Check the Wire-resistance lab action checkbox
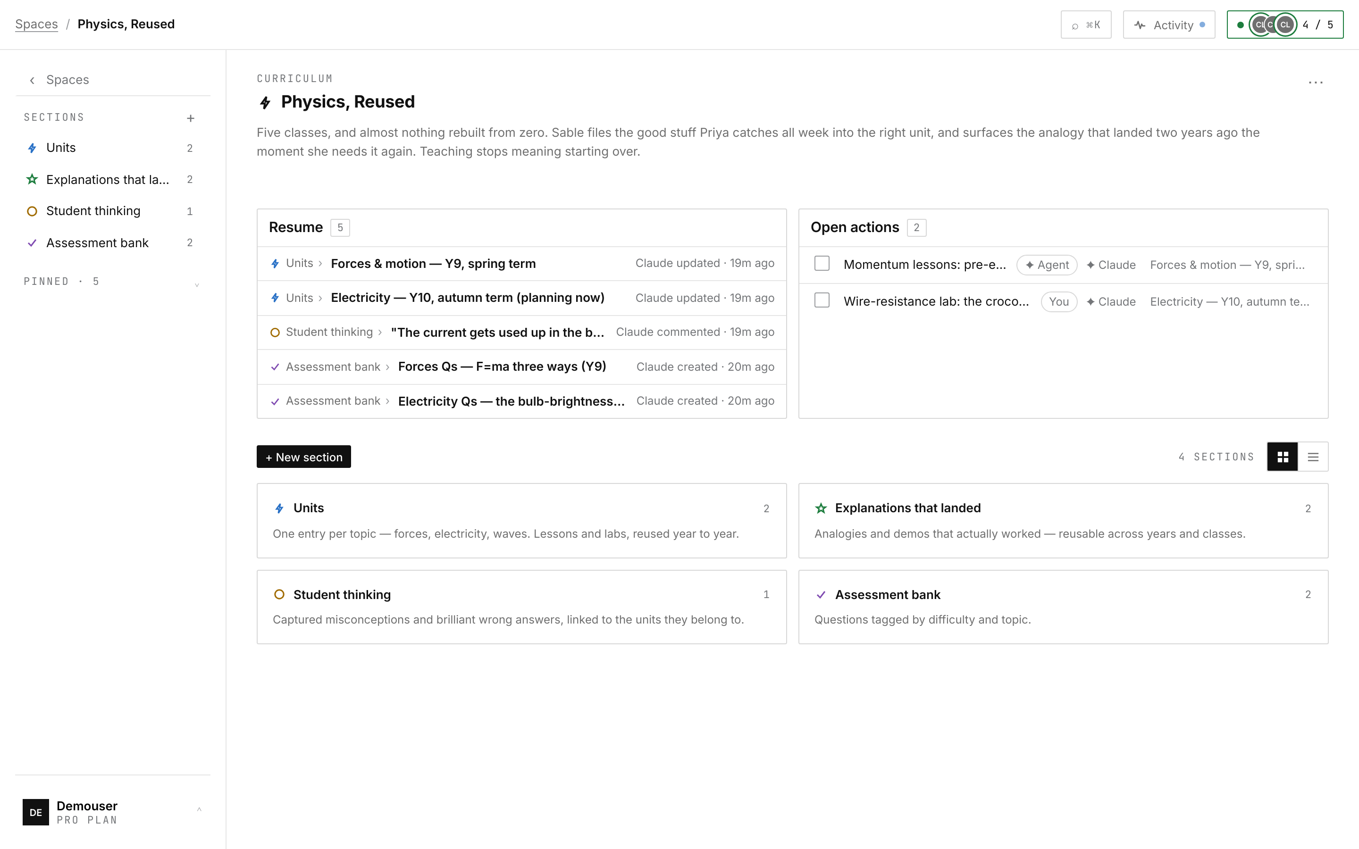 [x=822, y=300]
